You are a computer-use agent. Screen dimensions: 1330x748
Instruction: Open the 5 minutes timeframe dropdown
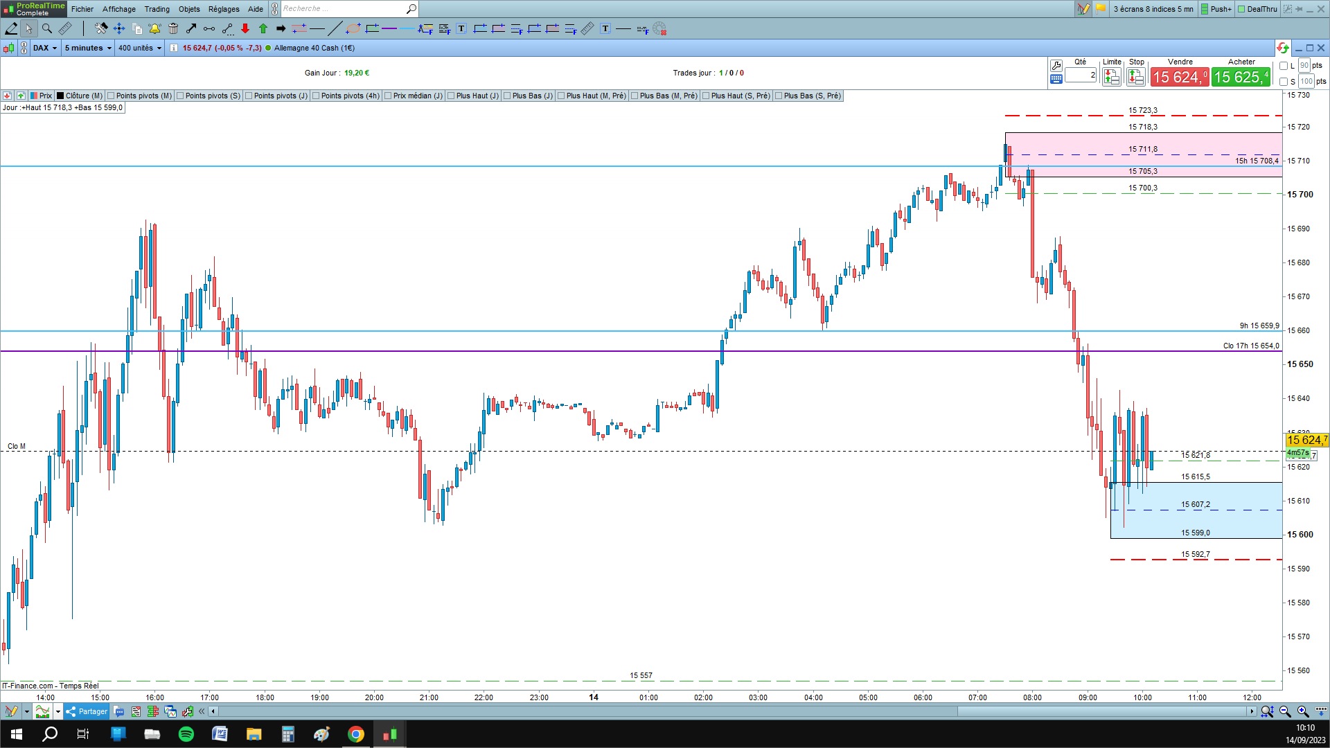tap(88, 48)
